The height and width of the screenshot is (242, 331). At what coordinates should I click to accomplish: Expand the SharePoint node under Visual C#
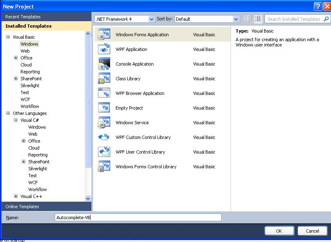pyautogui.click(x=23, y=161)
